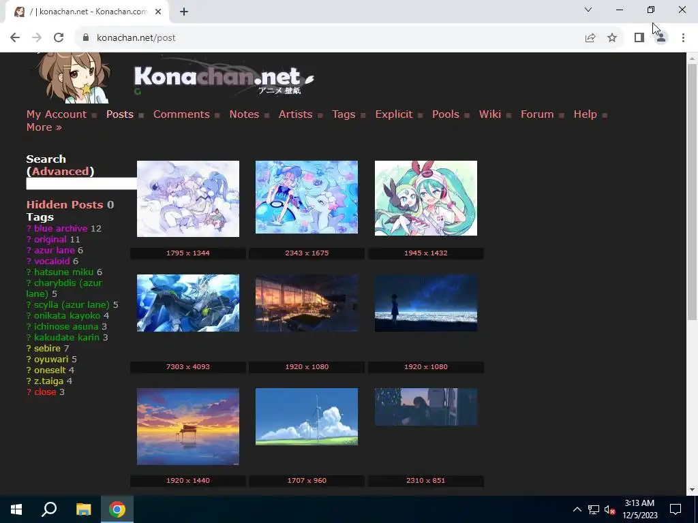698x523 pixels.
Task: Open the 1707 x 960 windmill thumbnail
Action: pyautogui.click(x=307, y=417)
